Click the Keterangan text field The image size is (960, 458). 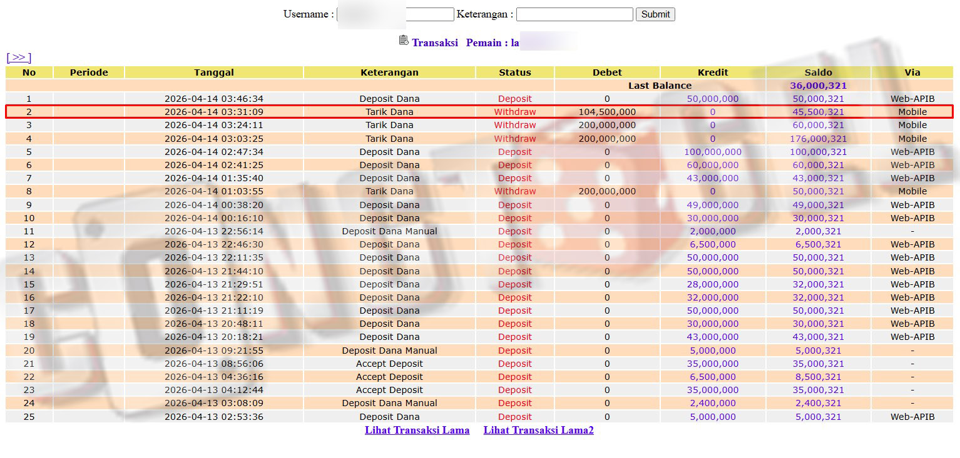(574, 14)
